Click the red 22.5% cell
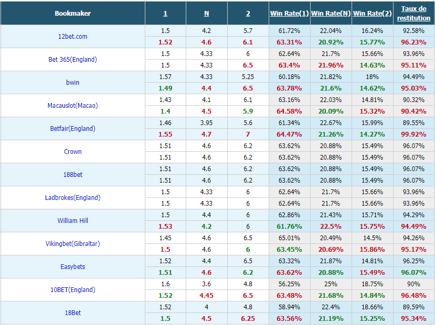Viewport: 435px width, 325px height. click(x=331, y=227)
